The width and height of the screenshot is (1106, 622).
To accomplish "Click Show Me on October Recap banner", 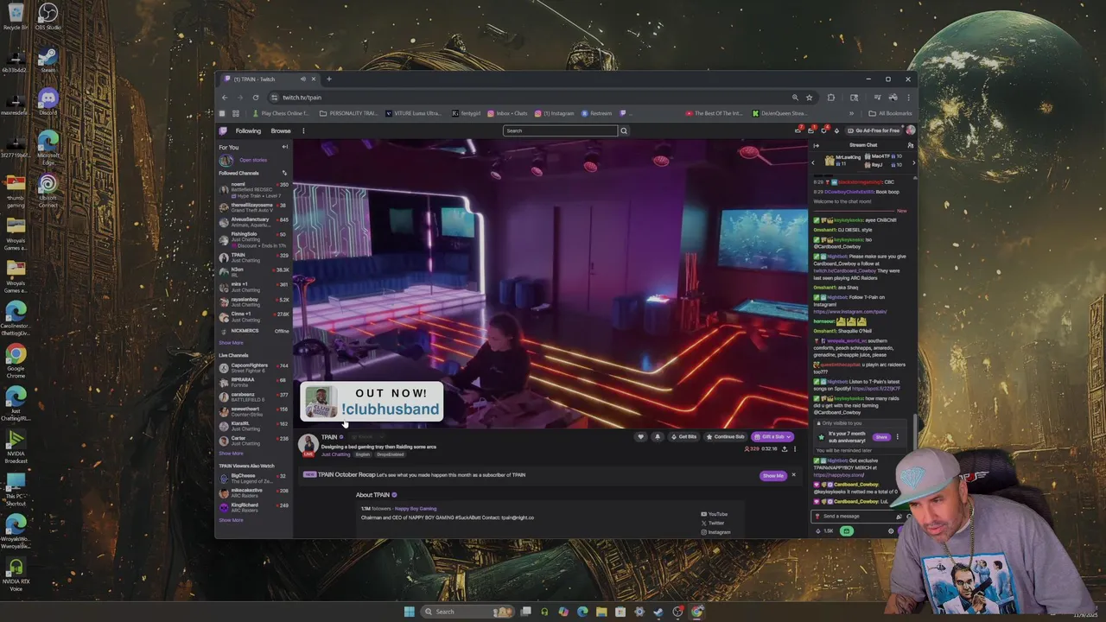I will coord(773,475).
